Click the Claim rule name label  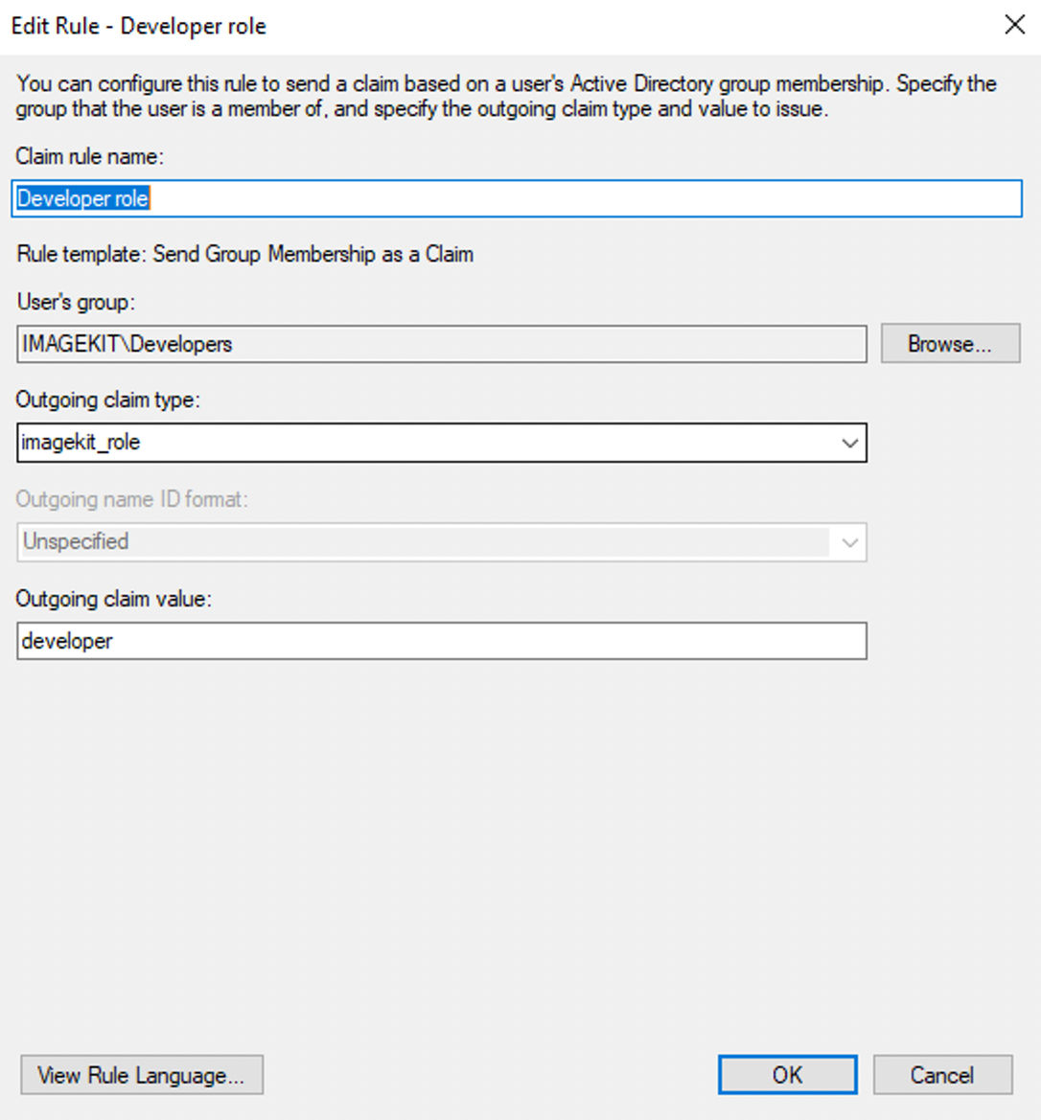point(90,156)
